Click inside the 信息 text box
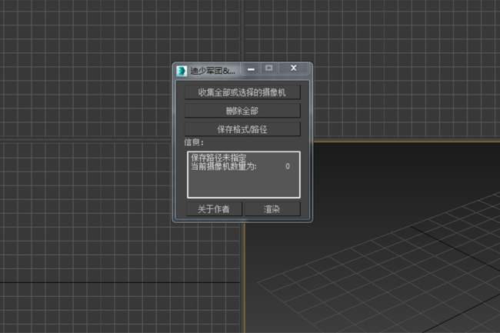This screenshot has width=500, height=333. pyautogui.click(x=242, y=183)
